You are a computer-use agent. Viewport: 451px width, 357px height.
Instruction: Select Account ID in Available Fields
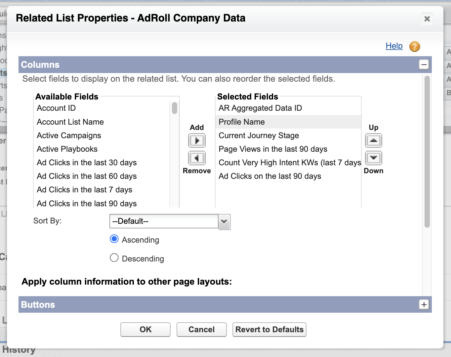click(x=56, y=108)
